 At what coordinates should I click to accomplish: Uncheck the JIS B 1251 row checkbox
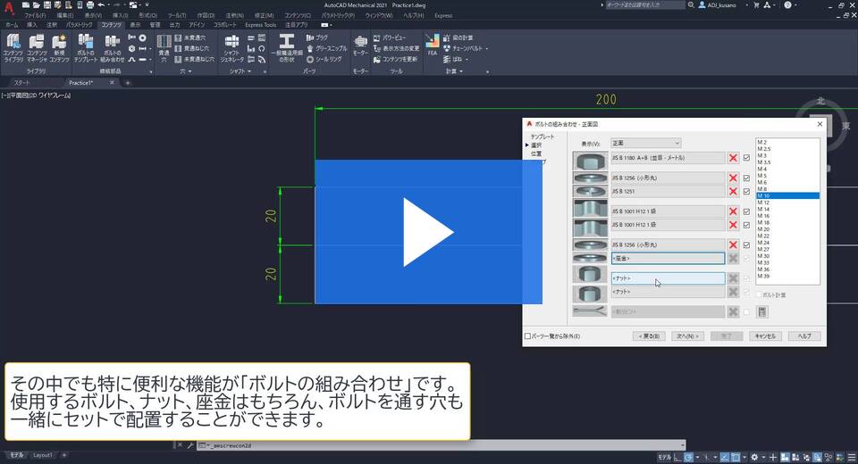pyautogui.click(x=746, y=191)
